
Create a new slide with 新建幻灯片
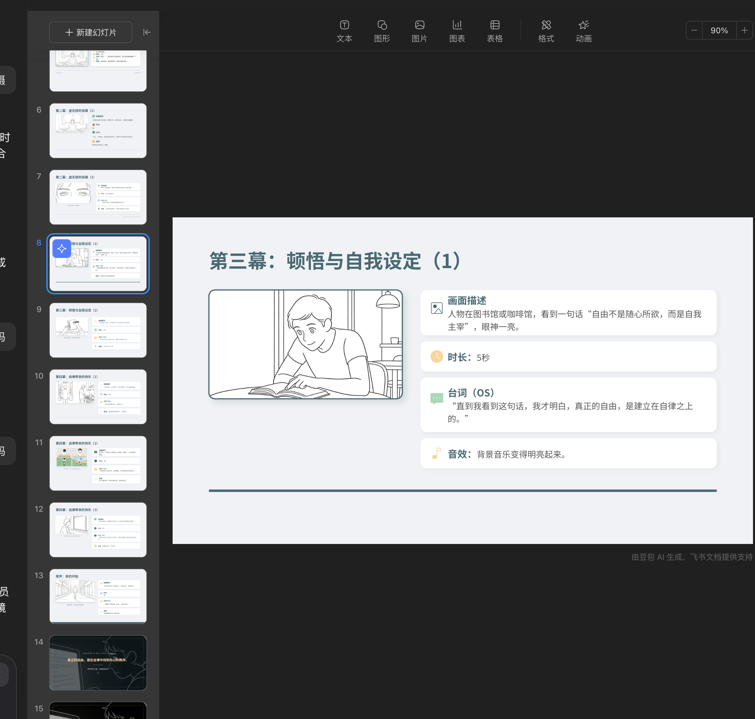click(x=90, y=32)
